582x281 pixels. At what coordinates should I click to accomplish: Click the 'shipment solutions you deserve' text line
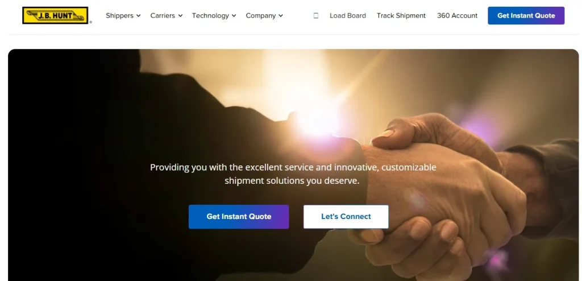click(x=292, y=181)
